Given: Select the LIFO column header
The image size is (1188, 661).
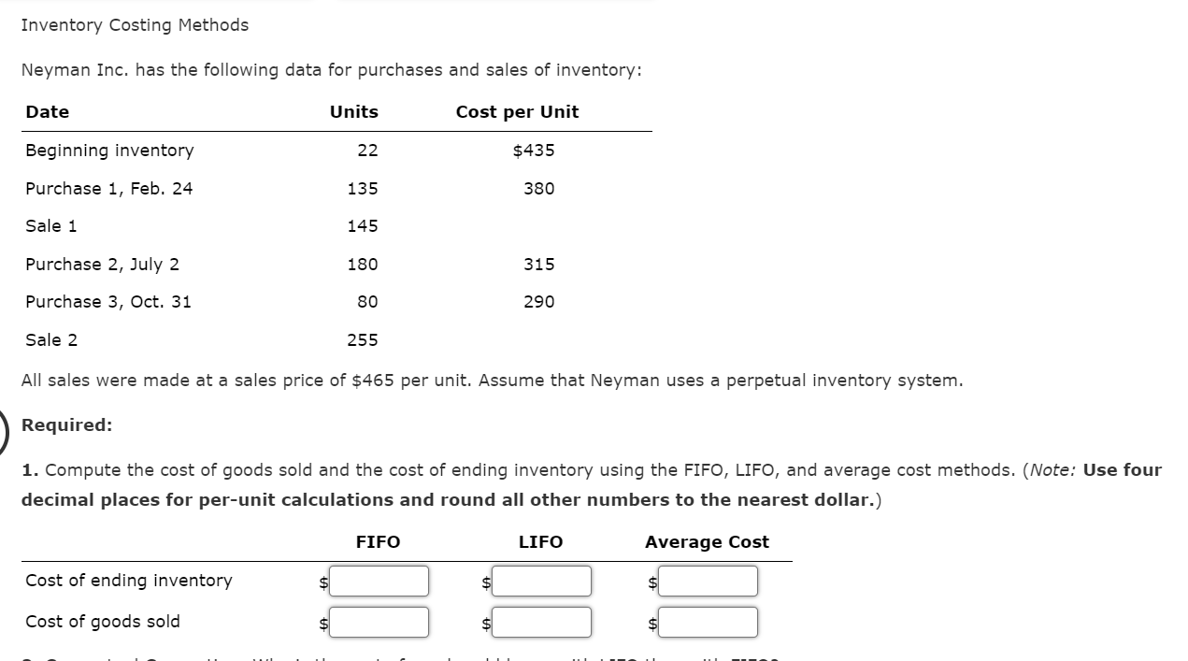Looking at the screenshot, I should click(540, 541).
